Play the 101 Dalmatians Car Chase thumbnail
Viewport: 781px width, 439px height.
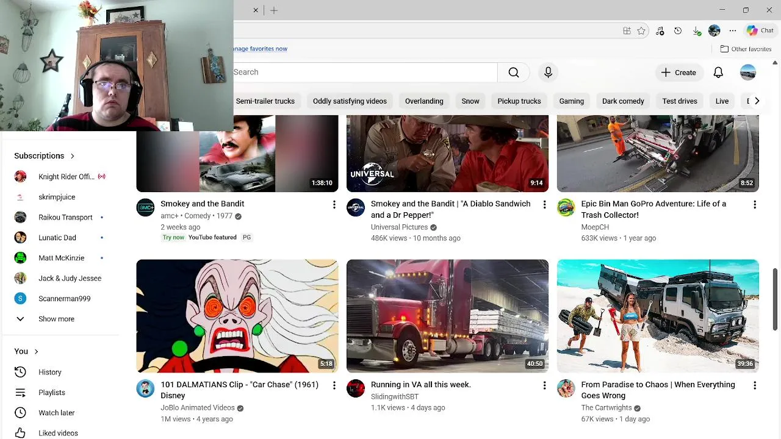[x=237, y=316]
